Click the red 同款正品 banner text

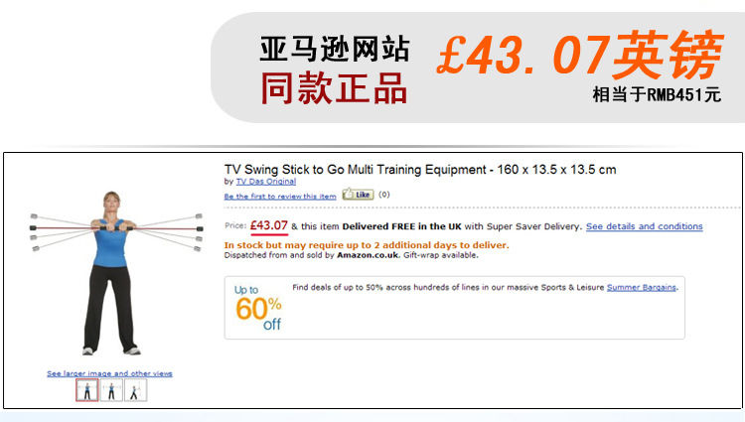[x=334, y=89]
